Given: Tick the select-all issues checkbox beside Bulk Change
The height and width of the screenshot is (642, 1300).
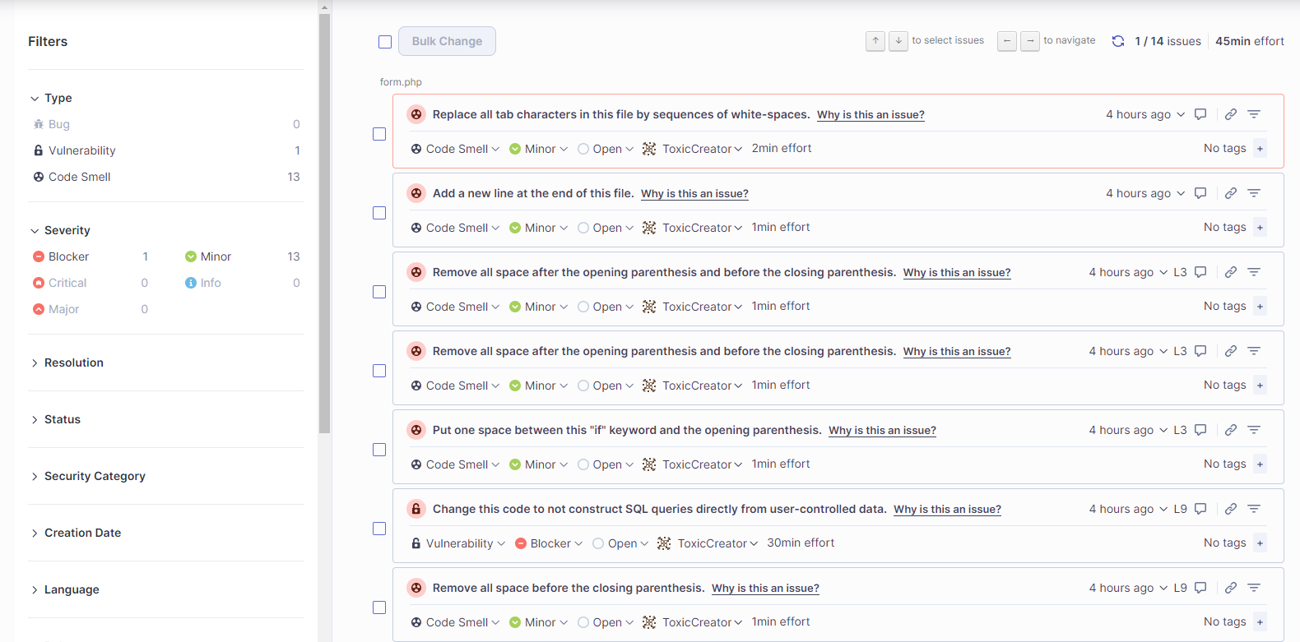Looking at the screenshot, I should click(x=385, y=42).
